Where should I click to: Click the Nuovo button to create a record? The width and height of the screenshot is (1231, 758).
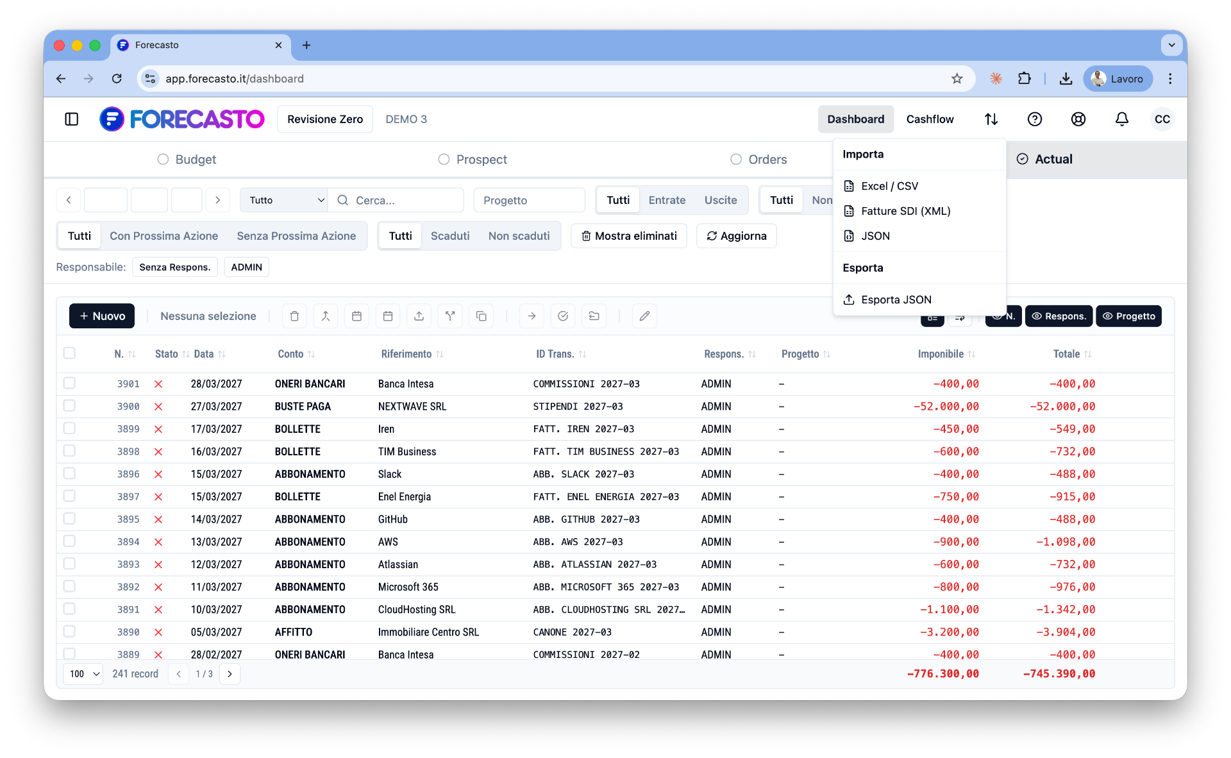[101, 316]
